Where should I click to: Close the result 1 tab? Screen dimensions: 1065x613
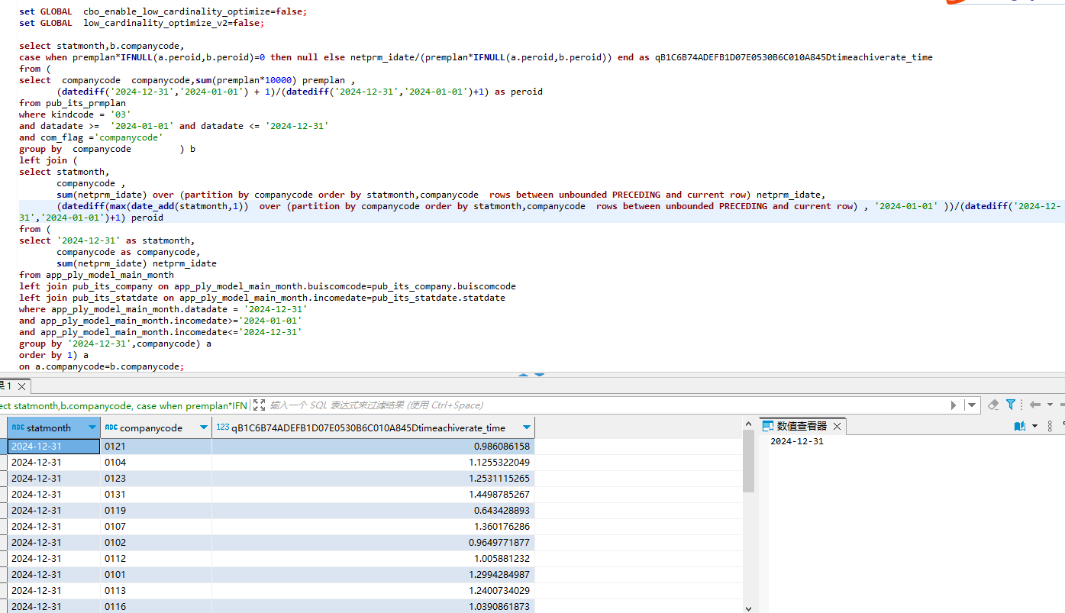pyautogui.click(x=21, y=387)
